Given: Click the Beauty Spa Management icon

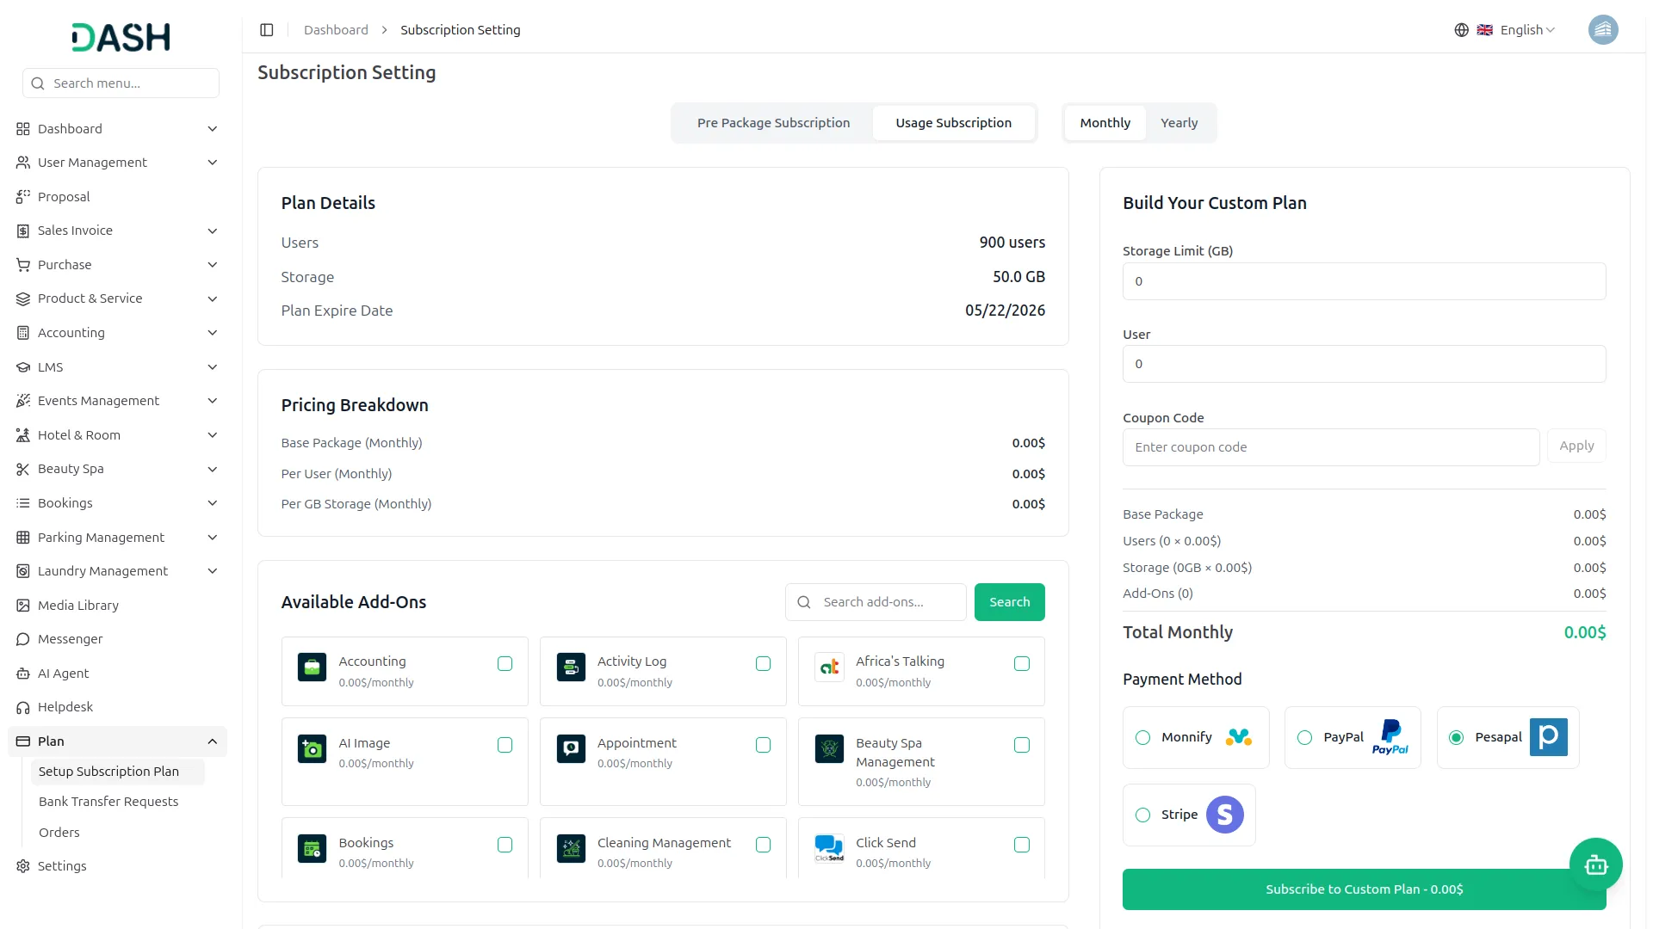Looking at the screenshot, I should coord(829,748).
